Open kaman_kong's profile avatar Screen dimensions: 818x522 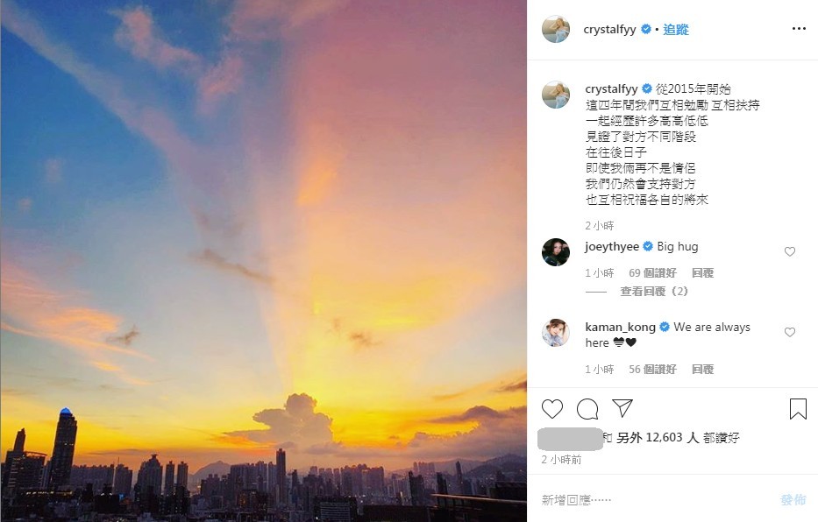[x=556, y=333]
